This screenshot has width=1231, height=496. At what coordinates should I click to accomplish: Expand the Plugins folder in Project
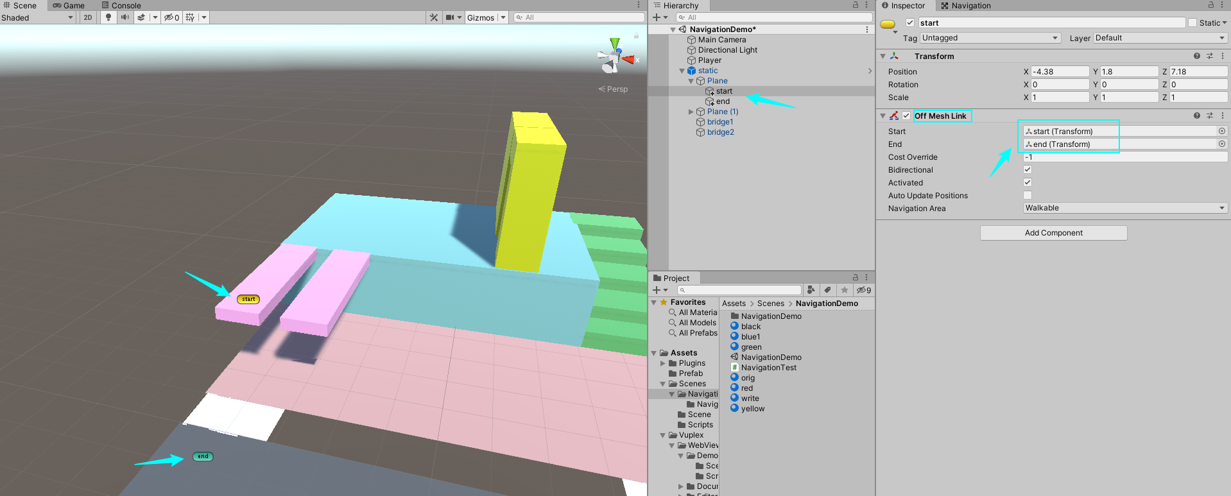click(x=663, y=363)
